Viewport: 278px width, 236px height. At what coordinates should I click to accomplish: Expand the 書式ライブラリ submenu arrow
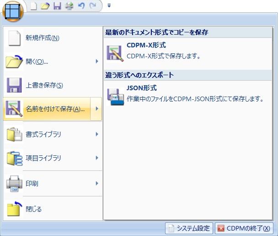97,134
